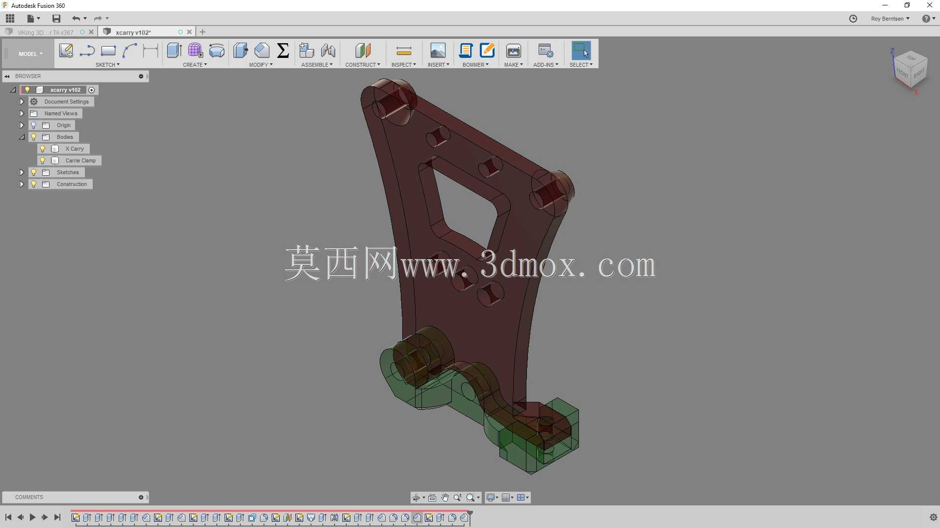Viewport: 940px width, 528px height.
Task: Toggle visibility bulb of Sketches folder
Action: 34,172
